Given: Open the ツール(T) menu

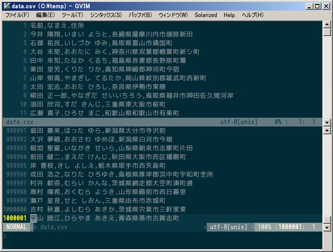Looking at the screenshot, I should 72,15.
